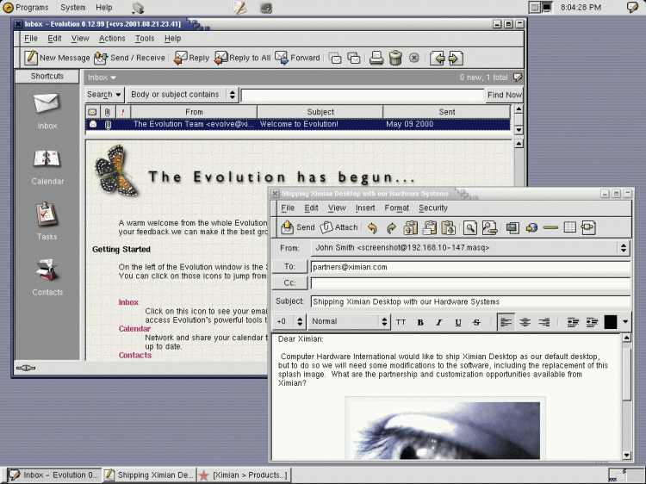Click the copy-to-folder icon in Inbox toolbar
Screen dimensions: 646x484
click(354, 58)
